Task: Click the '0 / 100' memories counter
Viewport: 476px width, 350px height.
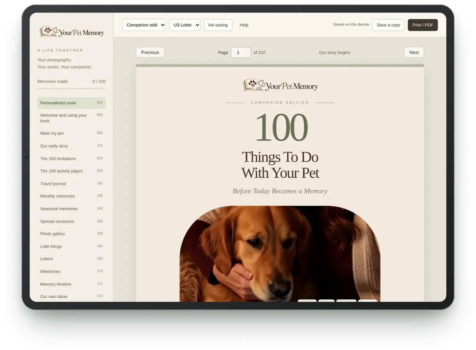Action: click(x=99, y=82)
